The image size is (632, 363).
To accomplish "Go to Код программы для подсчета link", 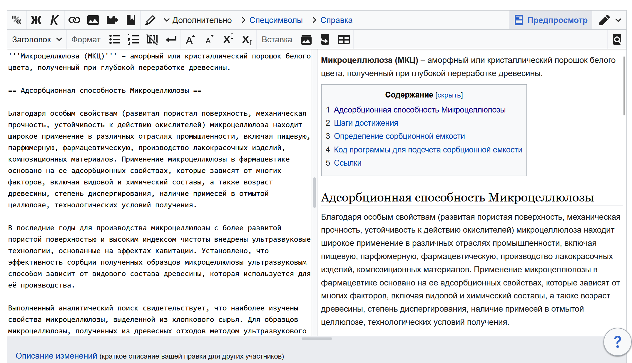I will [428, 150].
